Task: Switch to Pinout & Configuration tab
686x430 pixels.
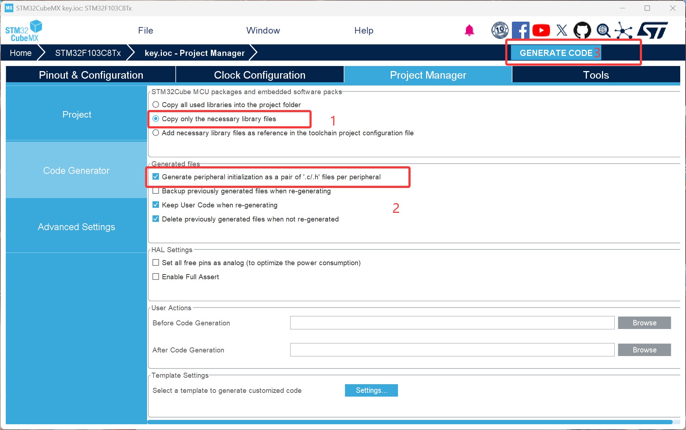Action: click(91, 75)
